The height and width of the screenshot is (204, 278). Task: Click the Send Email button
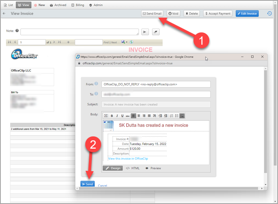point(152,13)
